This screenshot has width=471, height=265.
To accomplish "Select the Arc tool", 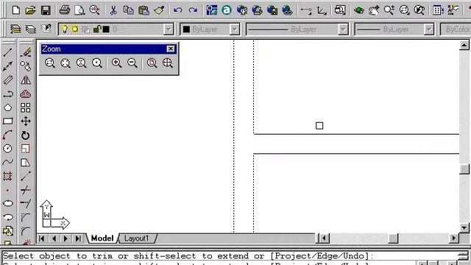I will [8, 135].
